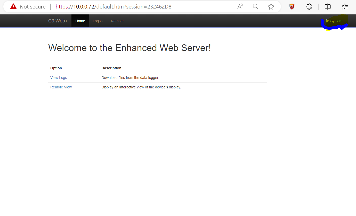Click 'Display an interactive view' description text

pyautogui.click(x=141, y=87)
